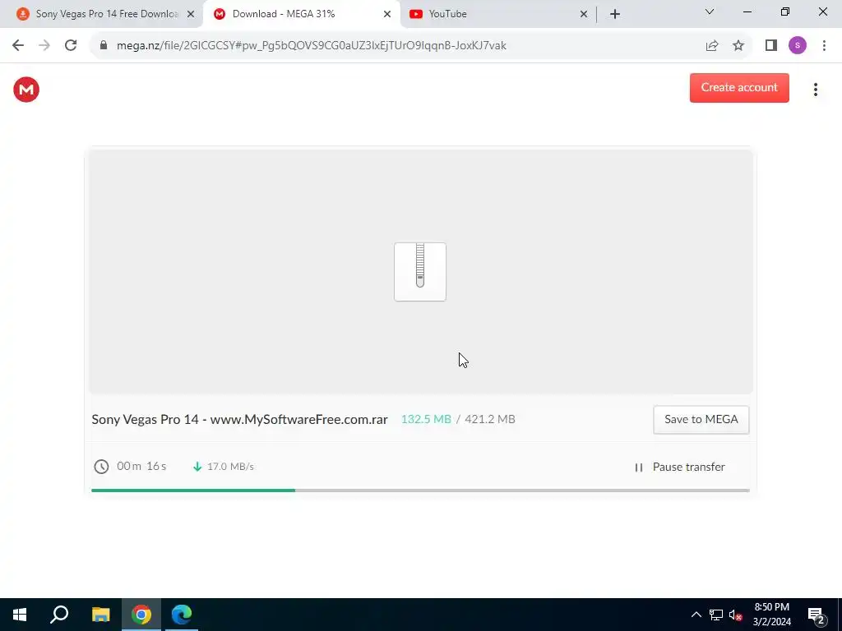This screenshot has height=631, width=842.
Task: Close the Sony Vegas Pro 14 tab
Action: tap(190, 14)
